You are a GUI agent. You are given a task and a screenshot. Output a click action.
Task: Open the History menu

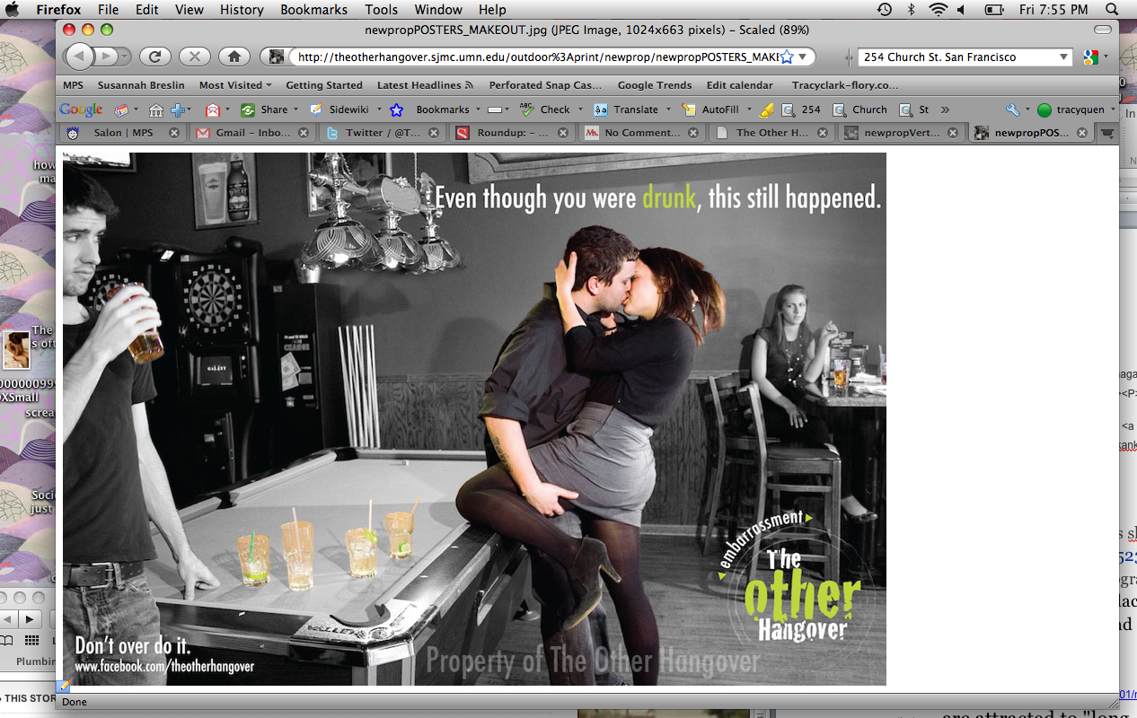coord(242,10)
